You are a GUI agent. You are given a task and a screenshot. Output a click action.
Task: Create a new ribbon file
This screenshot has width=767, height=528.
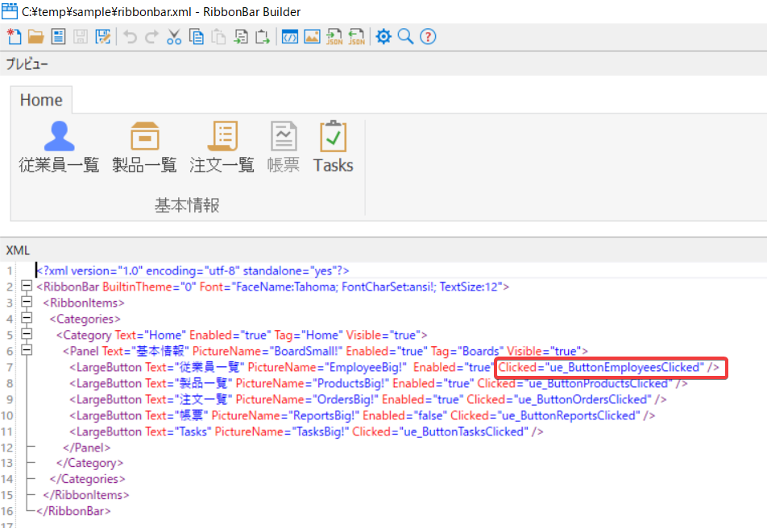click(14, 36)
